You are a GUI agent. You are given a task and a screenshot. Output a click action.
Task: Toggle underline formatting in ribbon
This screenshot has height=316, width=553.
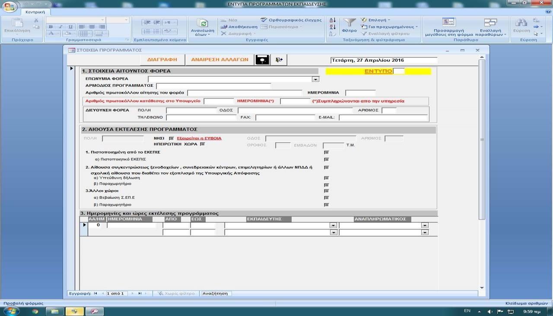pos(70,27)
